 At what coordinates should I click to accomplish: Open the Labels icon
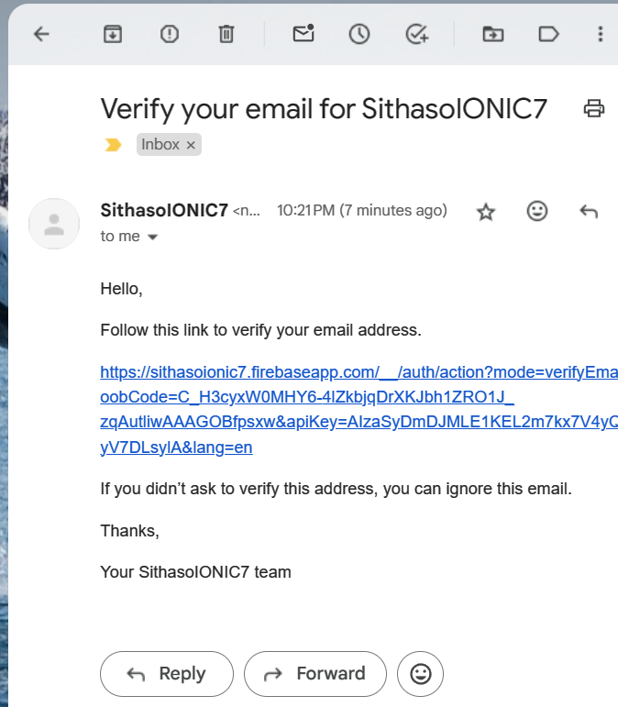pyautogui.click(x=548, y=34)
